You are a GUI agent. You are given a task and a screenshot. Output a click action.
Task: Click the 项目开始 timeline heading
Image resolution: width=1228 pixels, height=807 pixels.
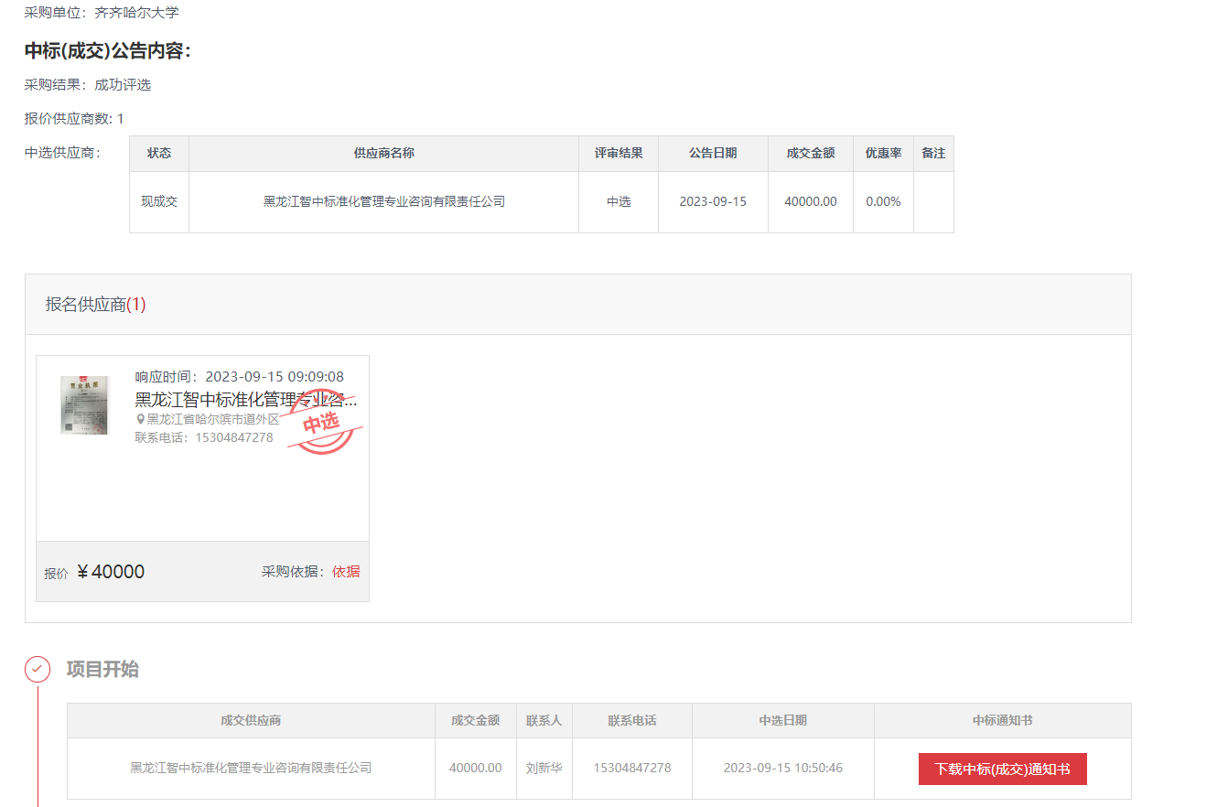(102, 669)
